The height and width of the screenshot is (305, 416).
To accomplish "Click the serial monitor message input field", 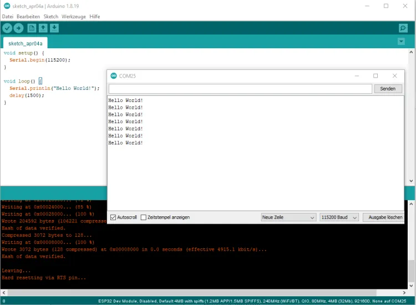I will pos(240,89).
